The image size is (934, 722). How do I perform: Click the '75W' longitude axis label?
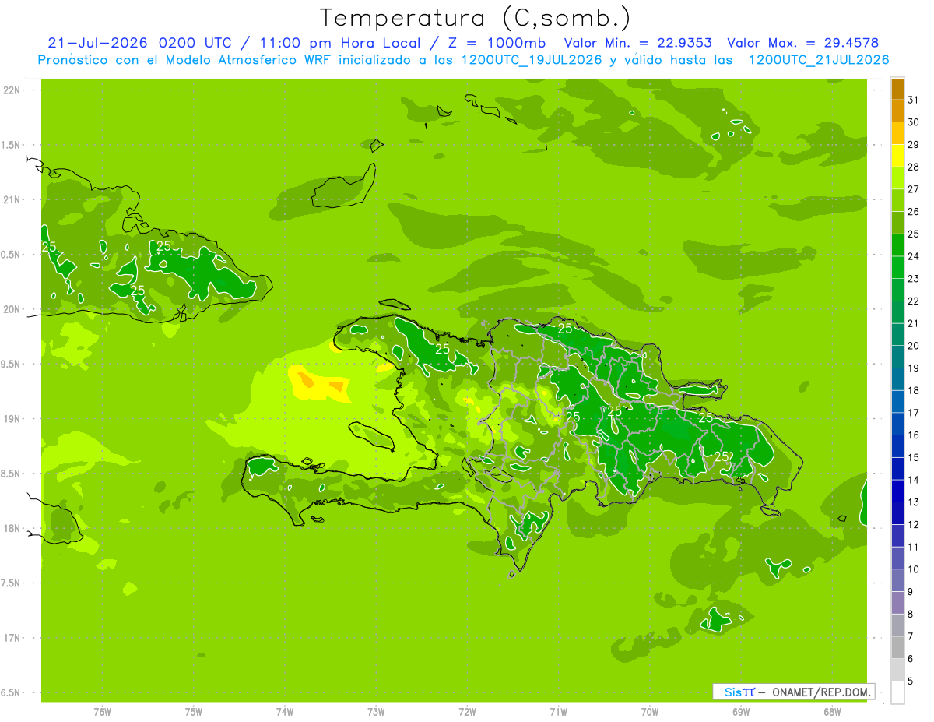tap(193, 712)
